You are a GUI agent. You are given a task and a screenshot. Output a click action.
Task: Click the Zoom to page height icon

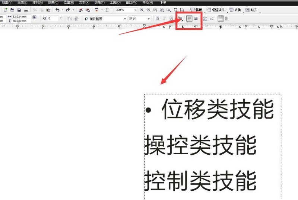[x=182, y=10]
